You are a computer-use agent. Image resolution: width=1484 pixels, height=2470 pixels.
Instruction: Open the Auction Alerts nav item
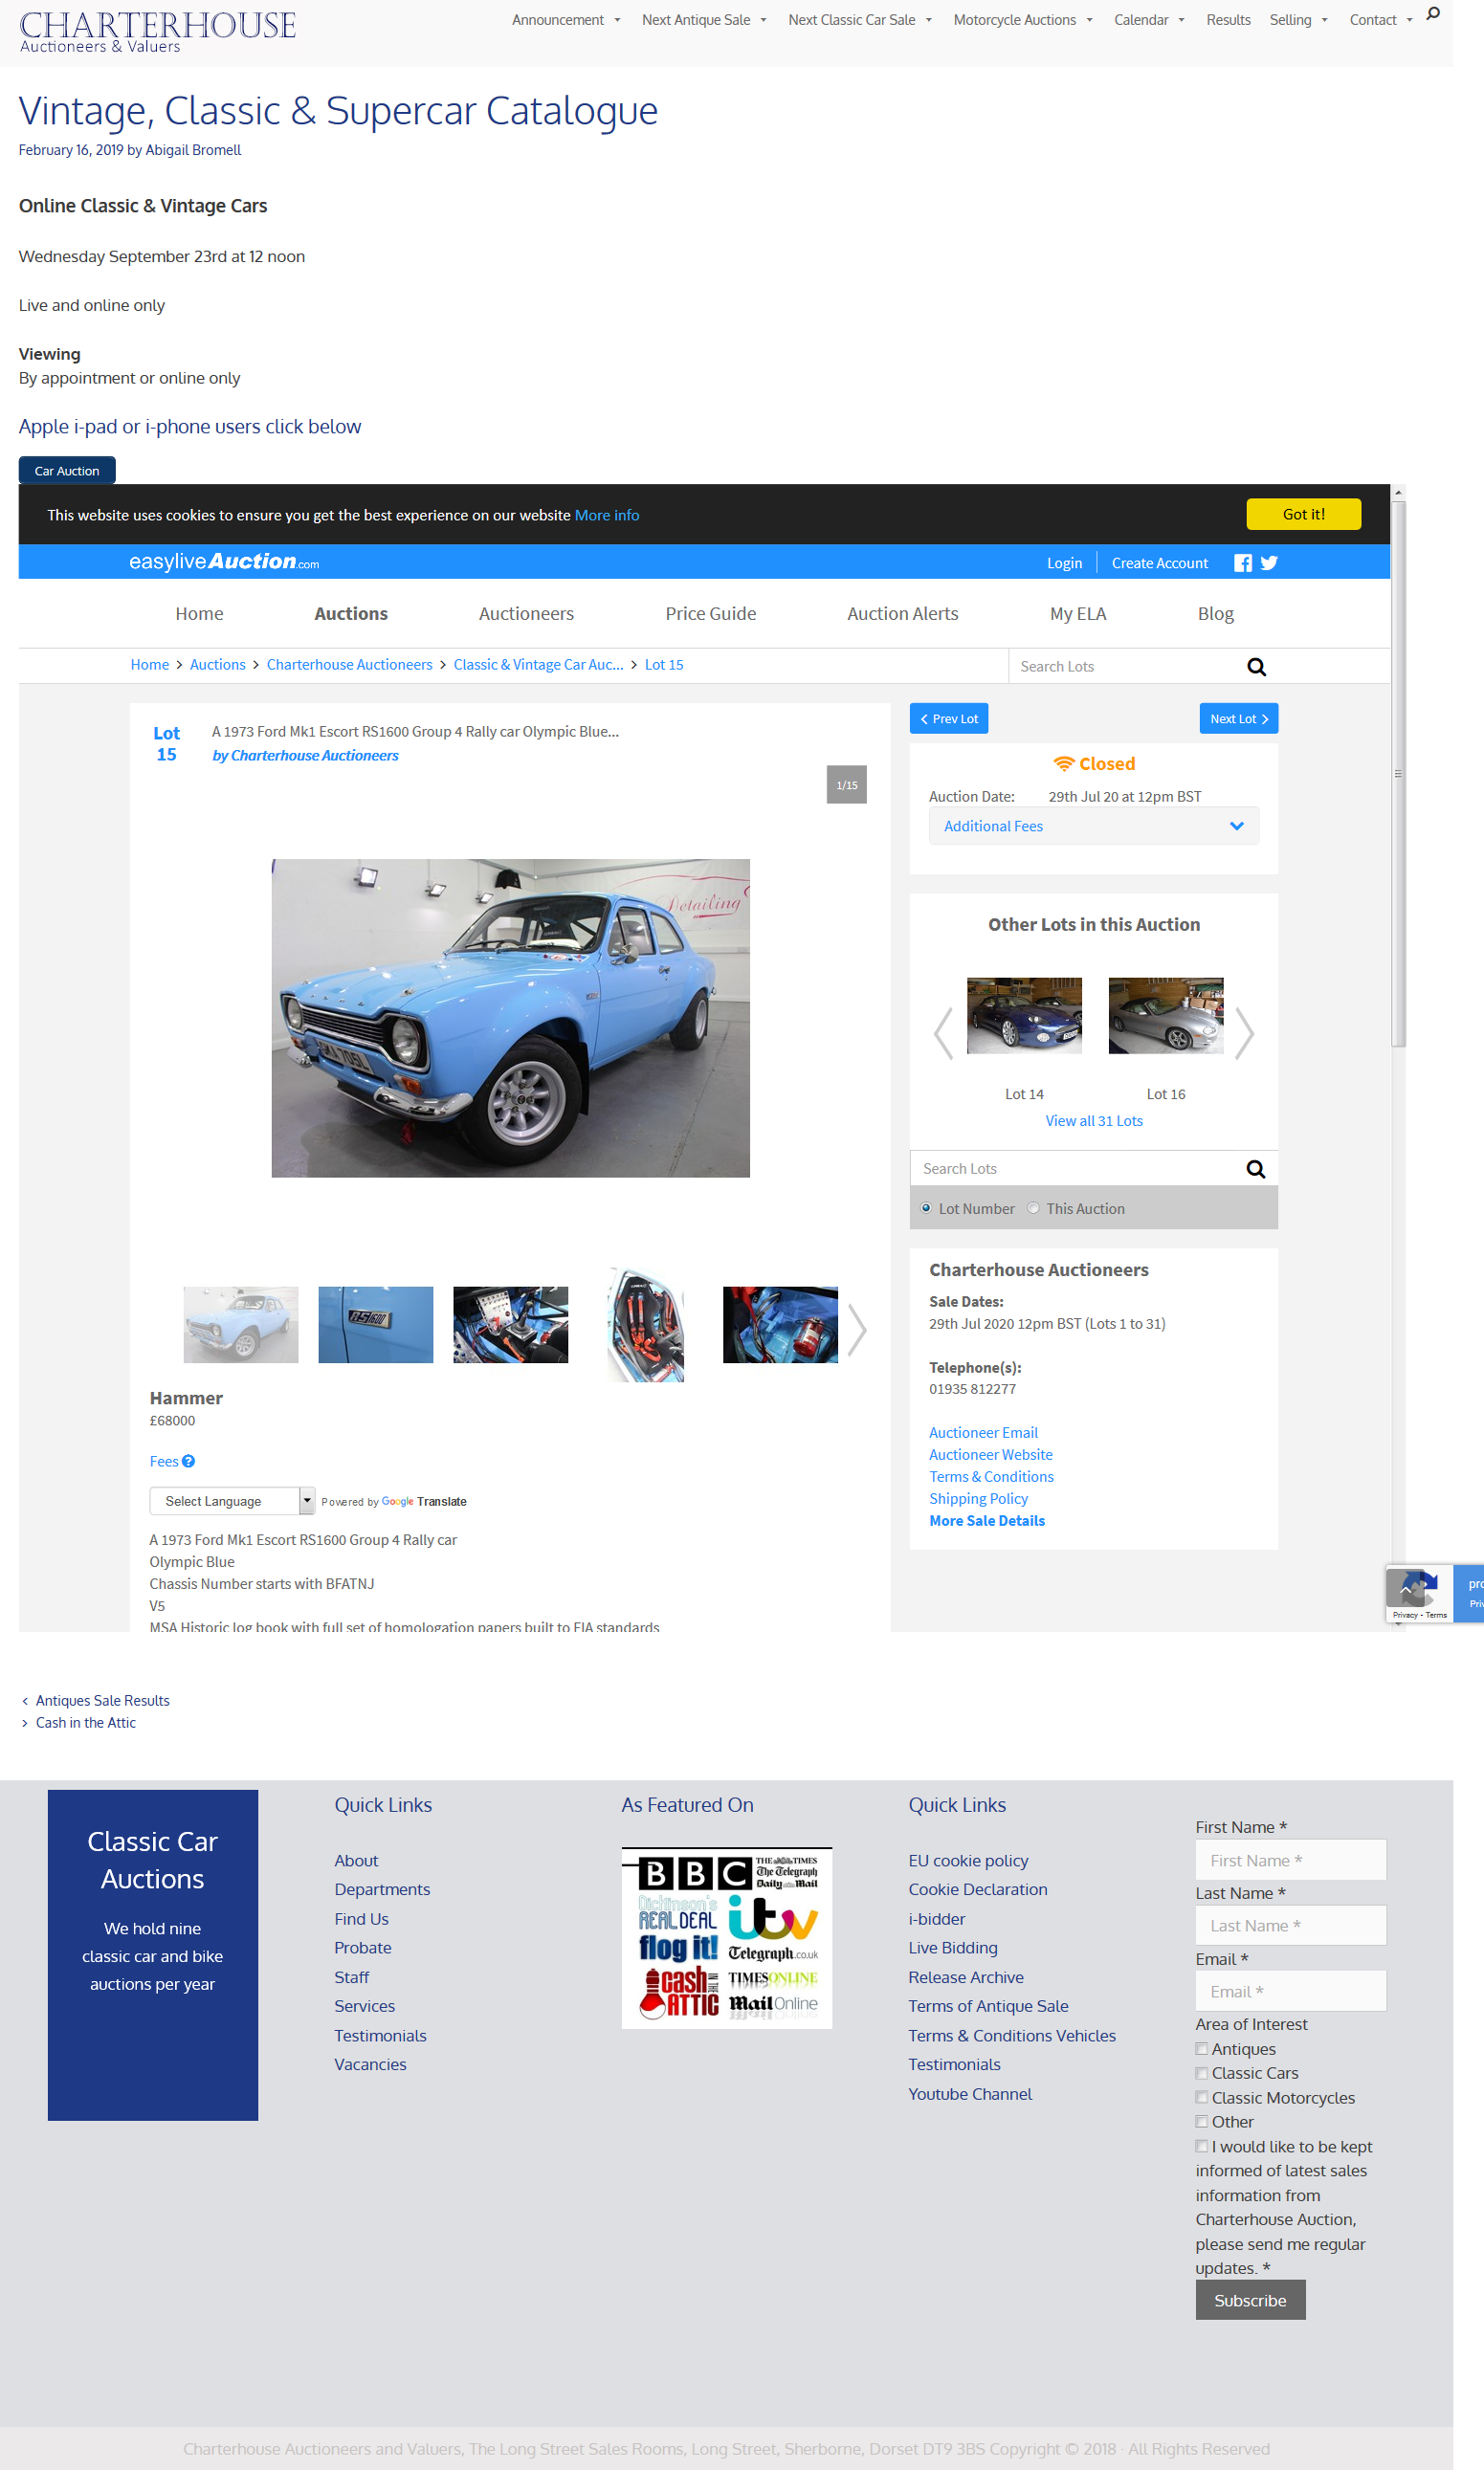coord(903,614)
